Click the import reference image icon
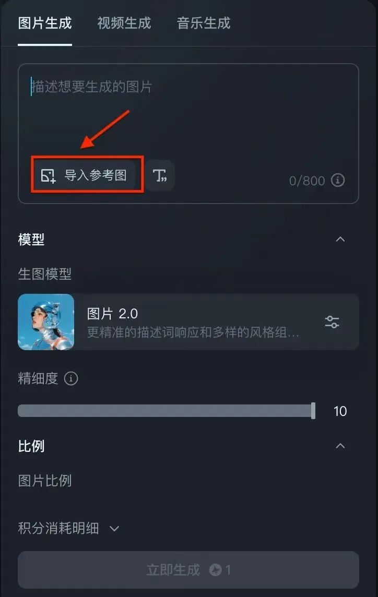 tap(49, 175)
